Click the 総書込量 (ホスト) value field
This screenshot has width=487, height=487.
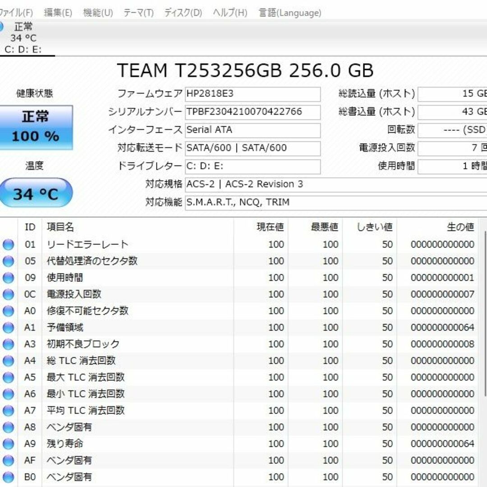tap(453, 112)
